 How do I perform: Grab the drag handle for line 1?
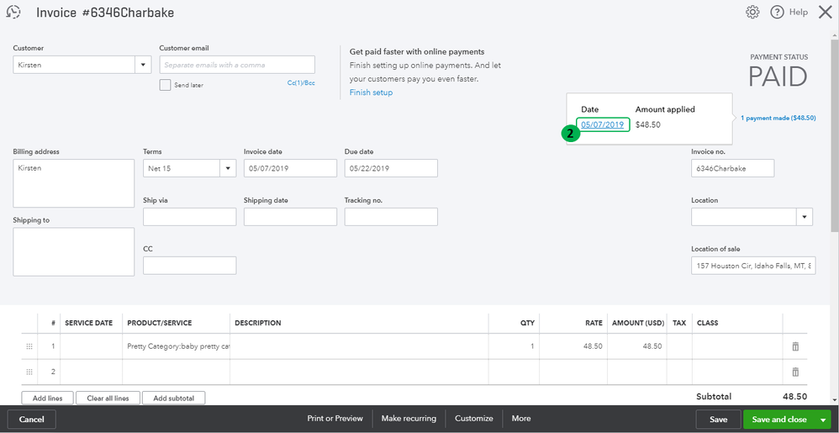point(29,346)
